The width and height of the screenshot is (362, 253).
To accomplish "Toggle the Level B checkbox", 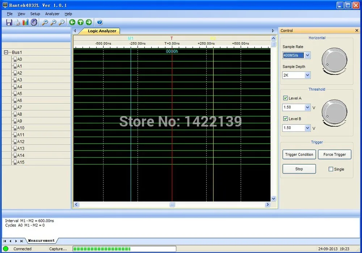I will point(285,119).
